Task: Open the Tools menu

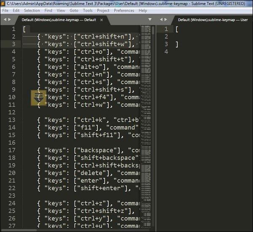Action: click(88, 11)
